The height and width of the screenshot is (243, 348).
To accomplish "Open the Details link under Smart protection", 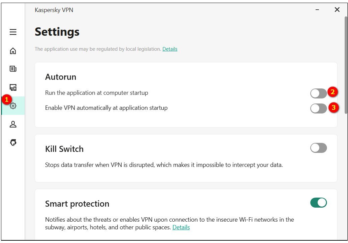I will [181, 227].
